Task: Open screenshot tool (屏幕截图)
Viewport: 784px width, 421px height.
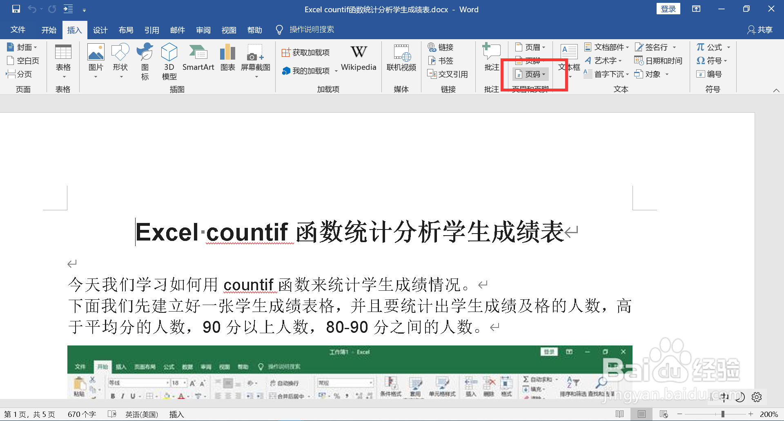Action: (x=256, y=62)
